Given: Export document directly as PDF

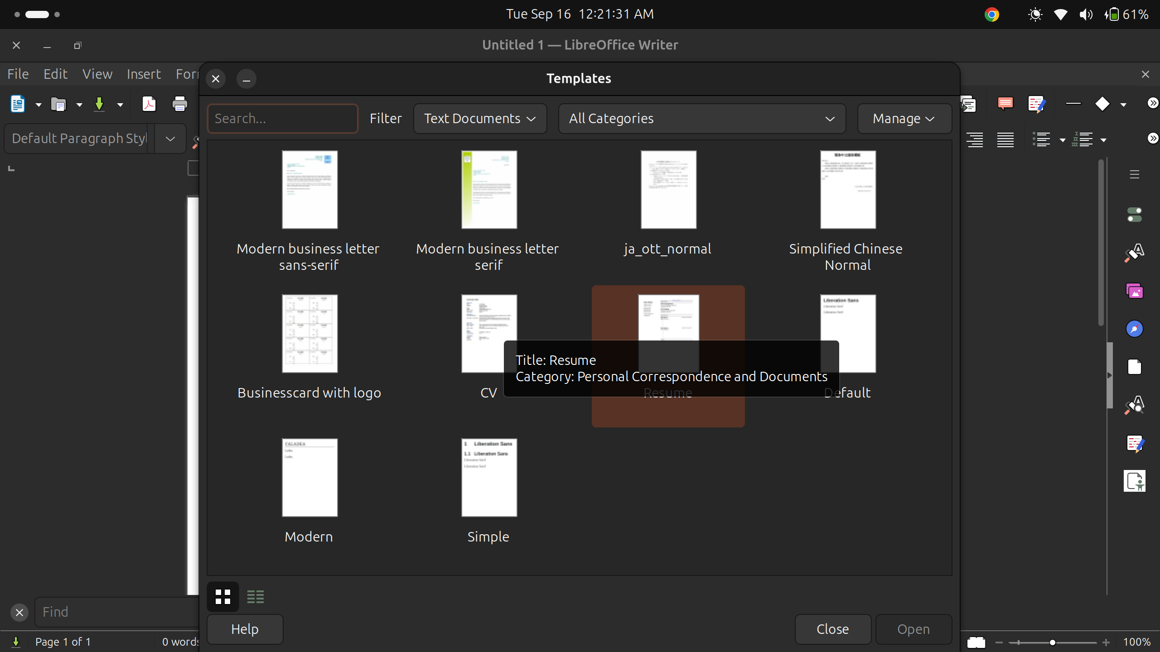Looking at the screenshot, I should [149, 104].
